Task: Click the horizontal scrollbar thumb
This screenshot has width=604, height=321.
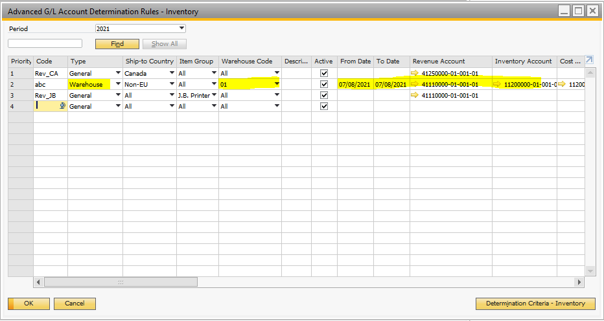Action: [x=121, y=282]
